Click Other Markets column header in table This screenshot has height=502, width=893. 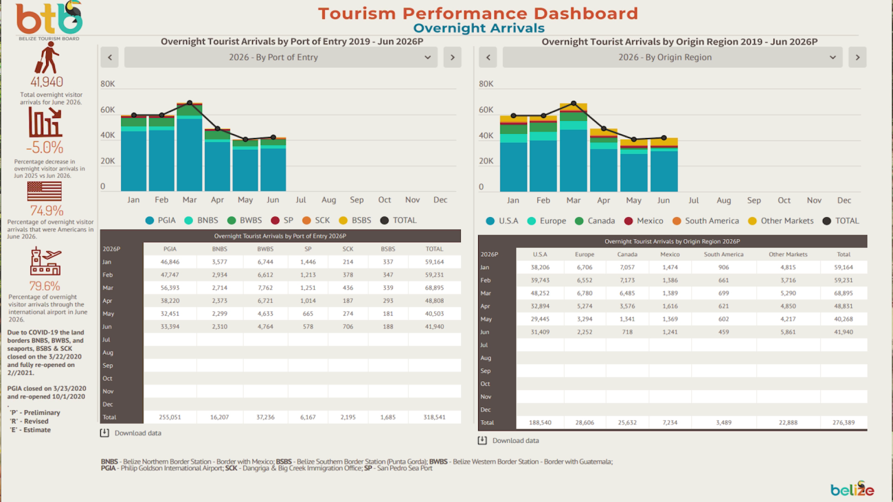click(788, 254)
